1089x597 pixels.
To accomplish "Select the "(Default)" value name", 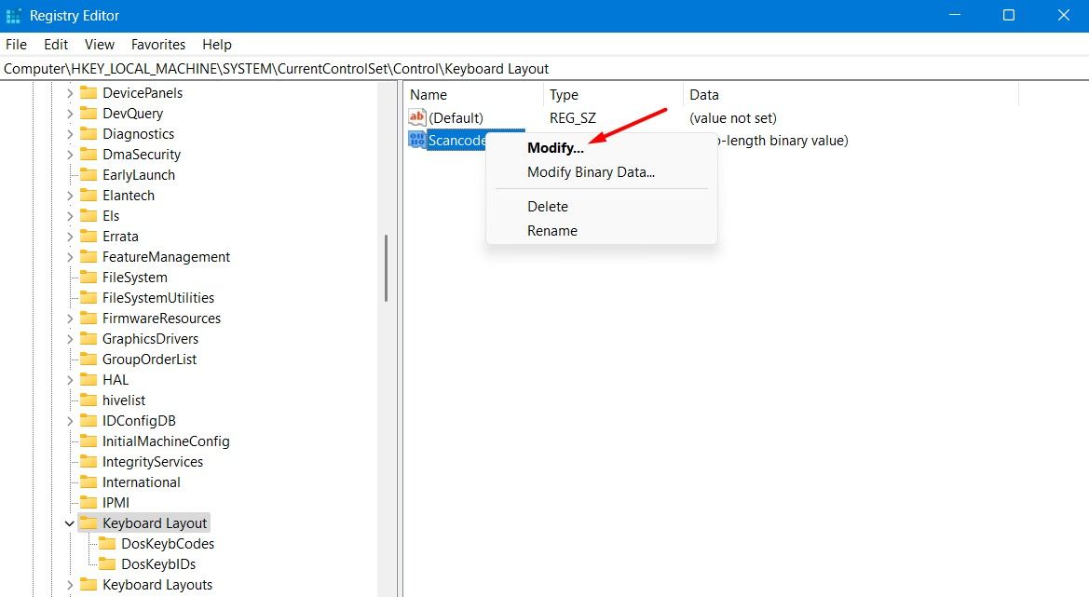I will point(456,118).
